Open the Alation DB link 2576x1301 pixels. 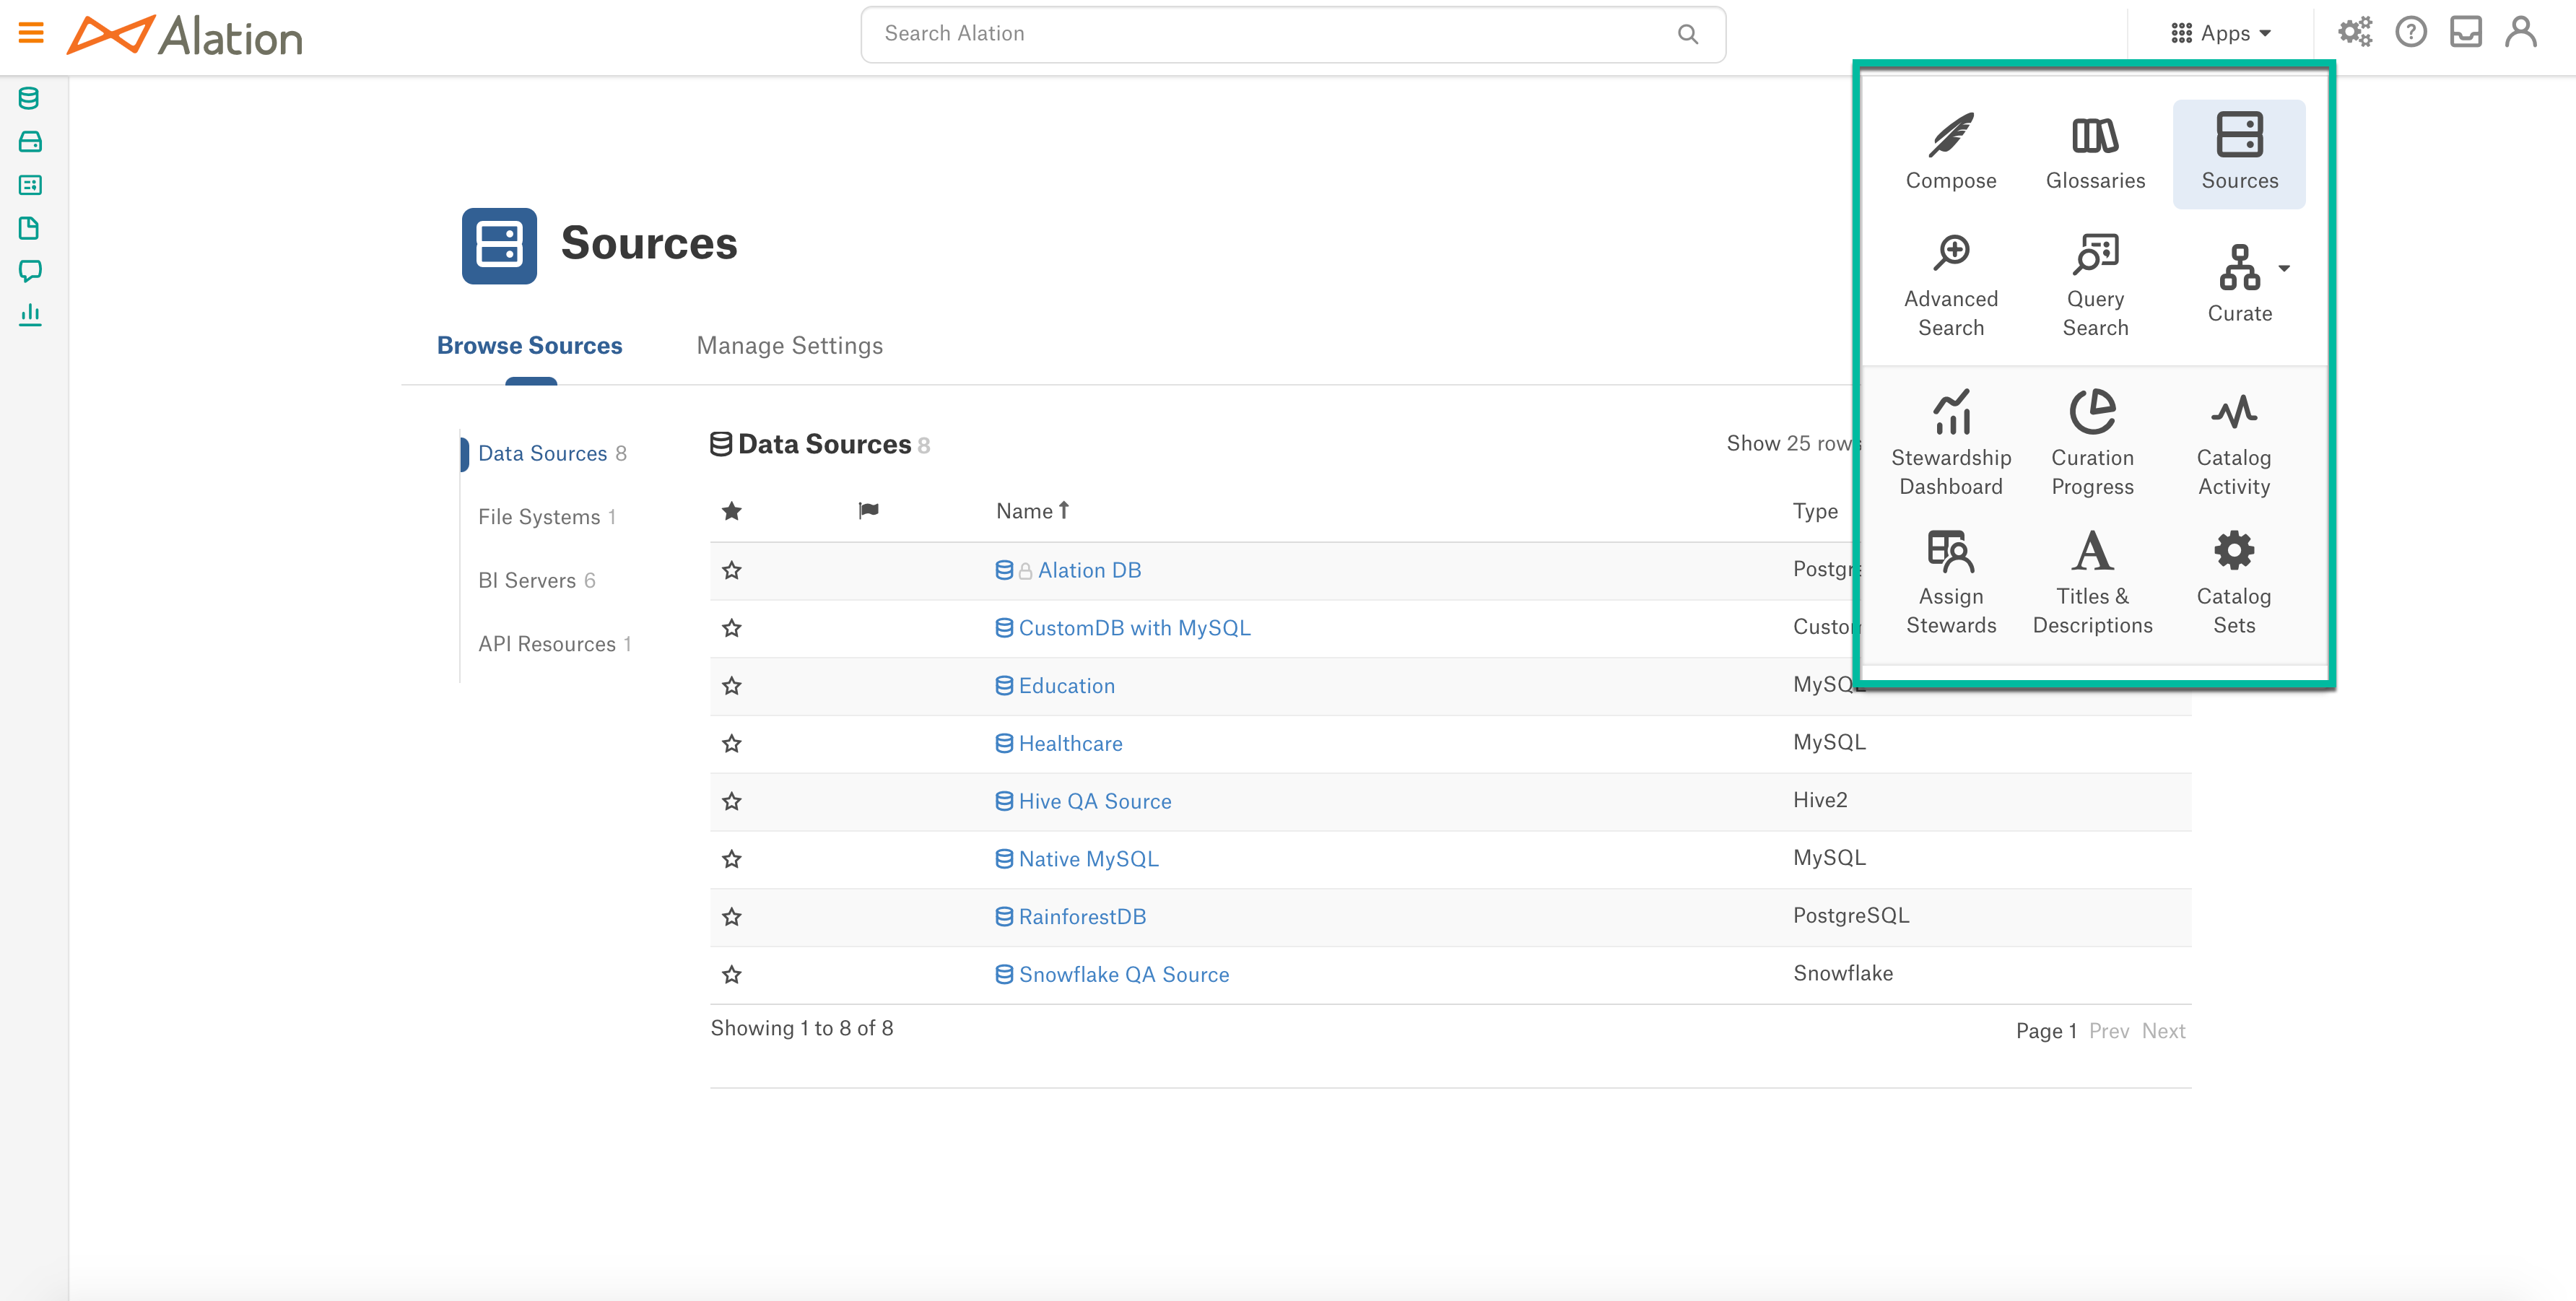click(1089, 570)
